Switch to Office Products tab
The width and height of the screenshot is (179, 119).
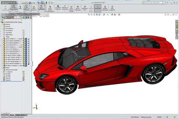tap(34, 14)
